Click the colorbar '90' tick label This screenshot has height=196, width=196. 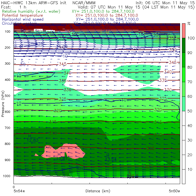click(190, 53)
